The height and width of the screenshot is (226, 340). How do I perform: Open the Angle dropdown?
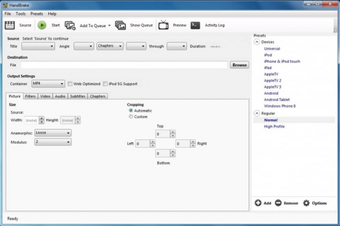[84, 46]
